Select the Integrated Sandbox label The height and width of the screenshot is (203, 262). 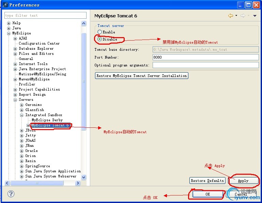[44, 115]
